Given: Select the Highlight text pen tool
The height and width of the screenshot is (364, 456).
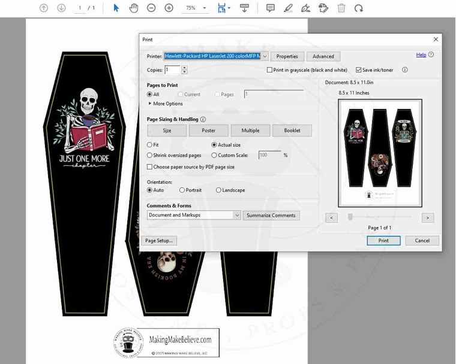Looking at the screenshot, I should click(288, 8).
